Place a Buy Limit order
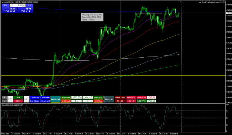Screen dimensions: 232x135 pos(66,97)
